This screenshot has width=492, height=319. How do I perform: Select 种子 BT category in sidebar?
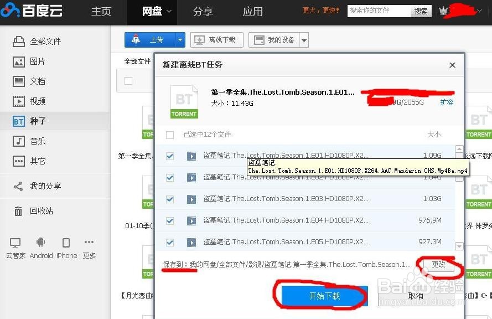(x=29, y=121)
